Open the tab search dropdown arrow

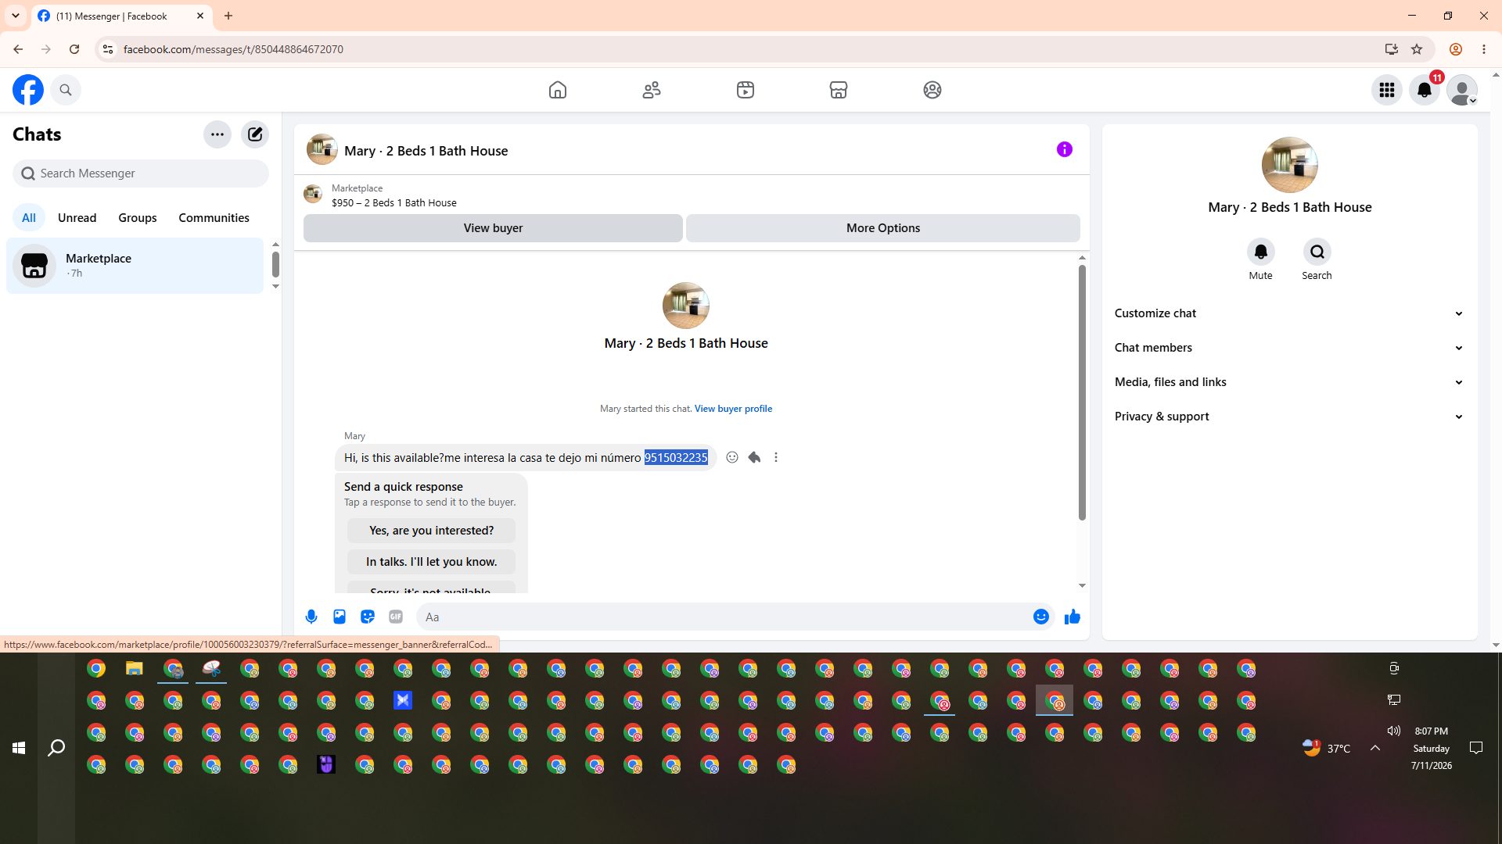pos(16,16)
